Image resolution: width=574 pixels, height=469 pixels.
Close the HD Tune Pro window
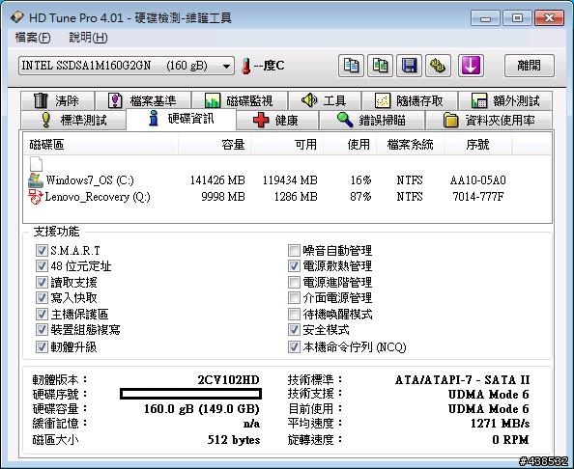549,18
